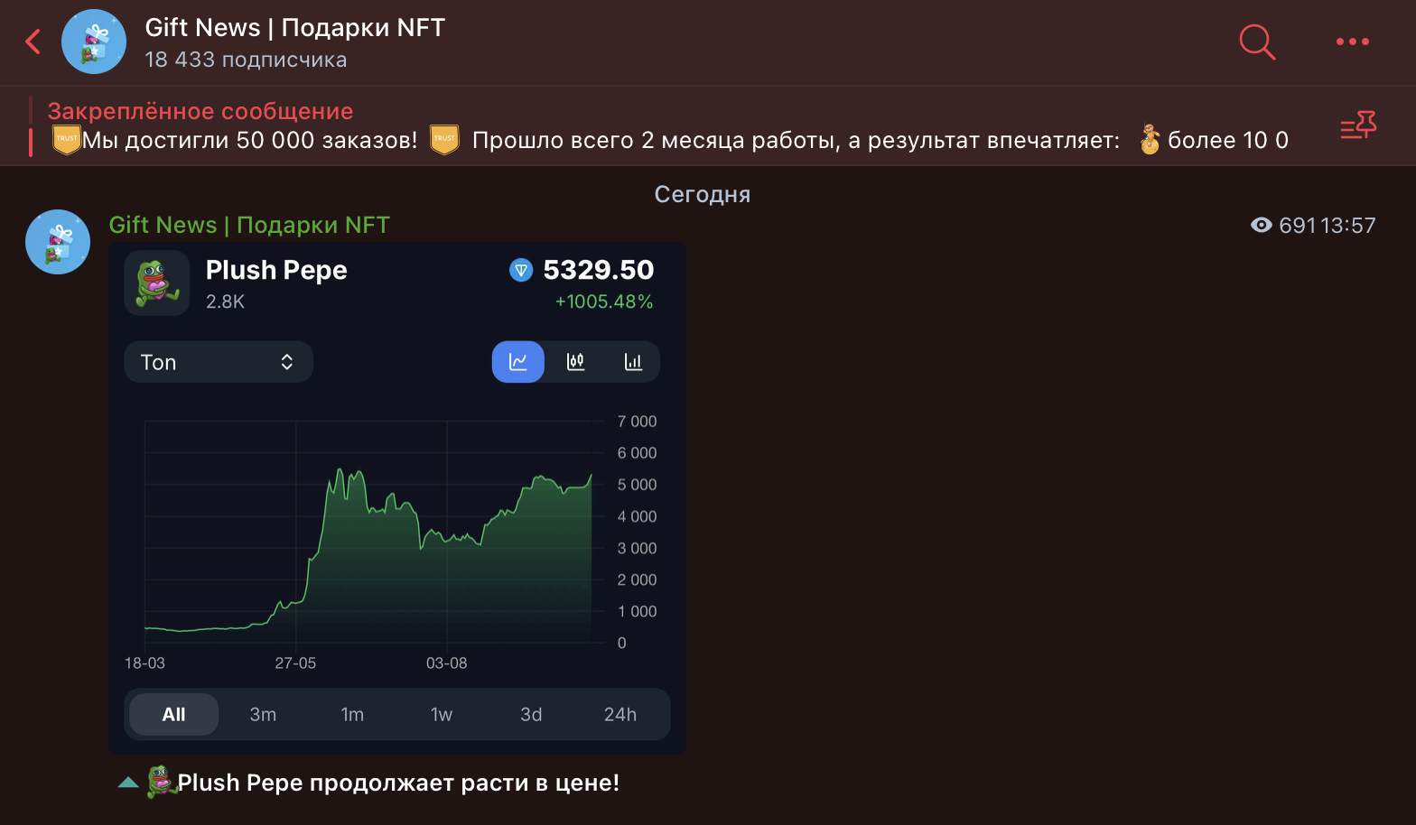Switch to the candlestick chart view
The height and width of the screenshot is (825, 1416).
tap(575, 362)
